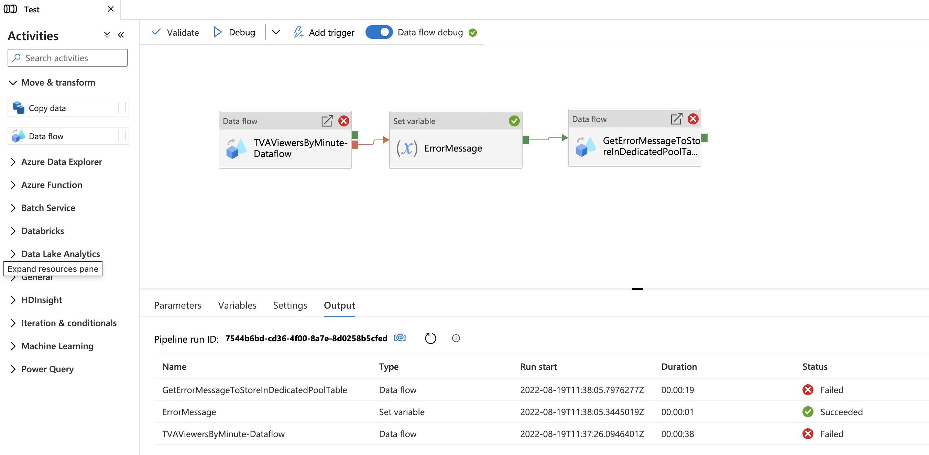This screenshot has width=929, height=455.
Task: Click the pipeline run ID value
Action: 307,338
